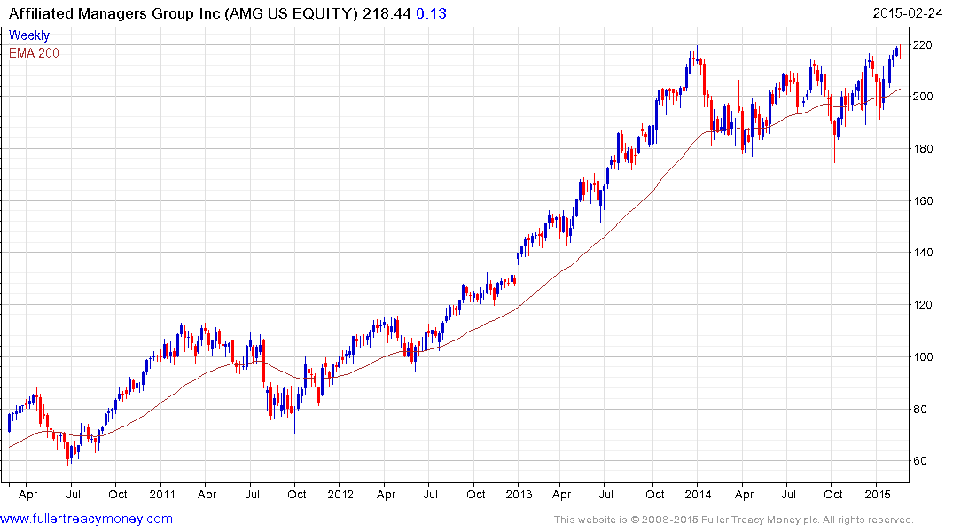Click the 180 price axis label
This screenshot has width=953, height=532.
pyautogui.click(x=927, y=149)
